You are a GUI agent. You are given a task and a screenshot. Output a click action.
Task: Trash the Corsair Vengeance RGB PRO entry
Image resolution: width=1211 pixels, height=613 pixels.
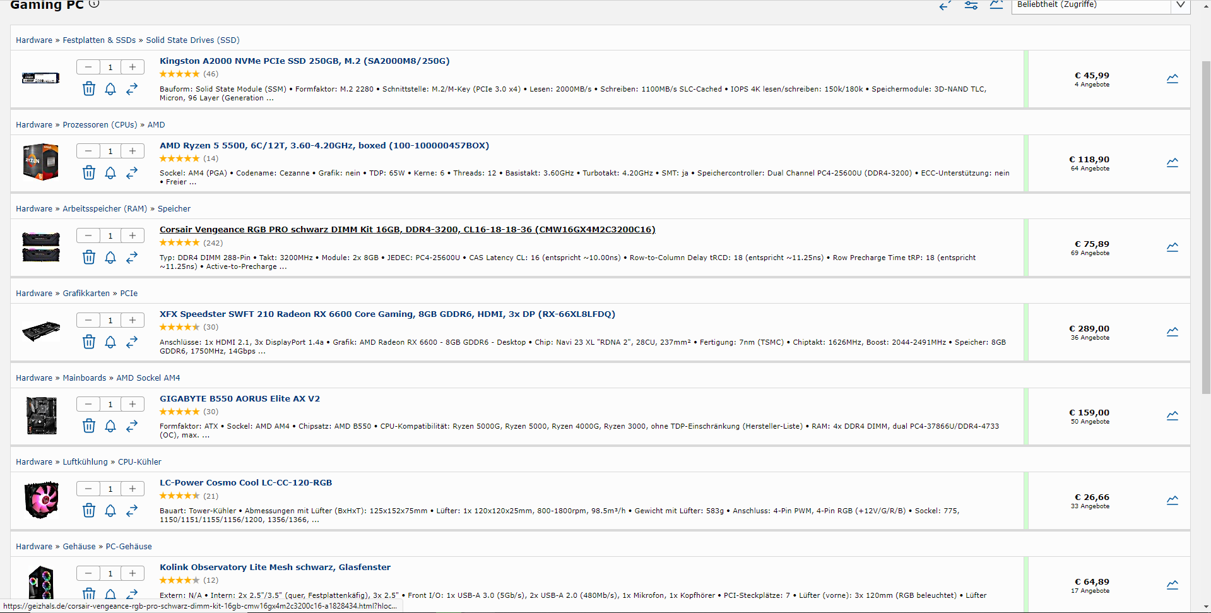(x=89, y=258)
